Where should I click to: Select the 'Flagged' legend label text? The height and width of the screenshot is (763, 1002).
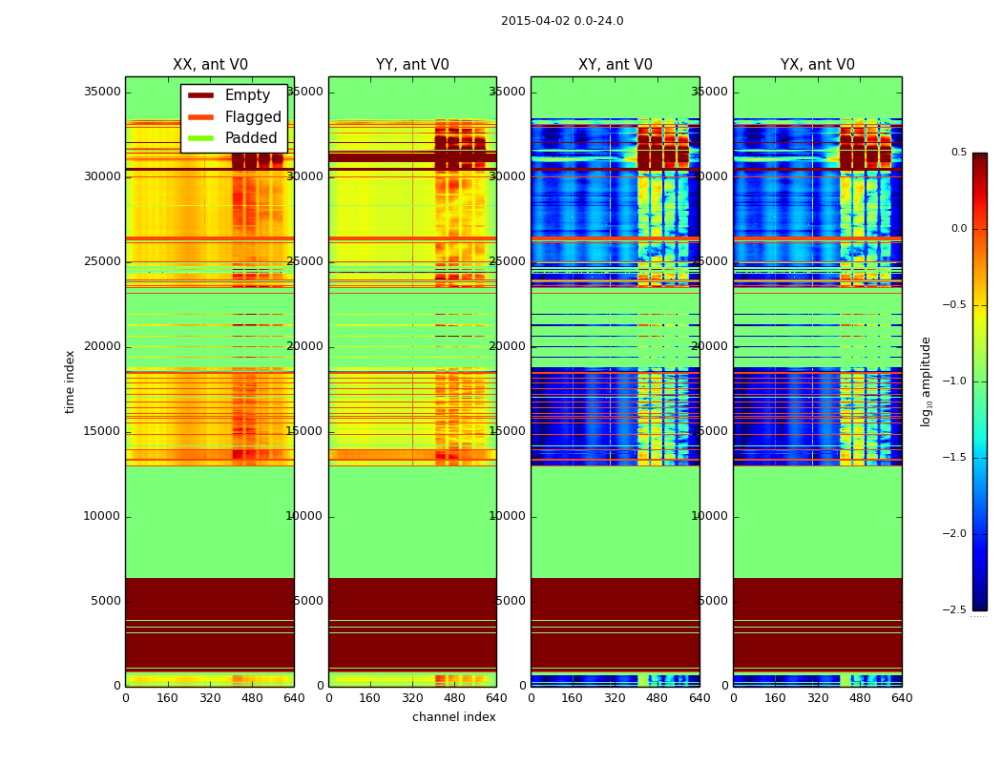[x=253, y=117]
